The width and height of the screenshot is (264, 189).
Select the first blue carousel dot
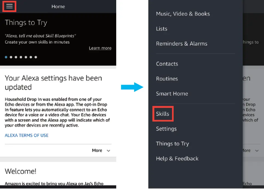click(x=6, y=57)
